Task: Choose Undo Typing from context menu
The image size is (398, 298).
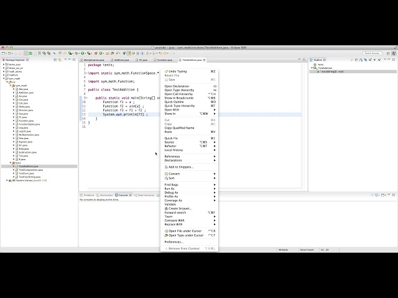Action: point(189,71)
